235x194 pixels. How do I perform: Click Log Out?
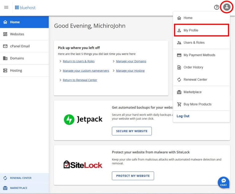pyautogui.click(x=183, y=116)
